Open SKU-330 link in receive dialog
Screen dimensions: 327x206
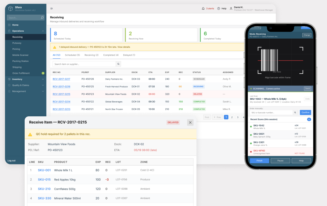coord(44,198)
